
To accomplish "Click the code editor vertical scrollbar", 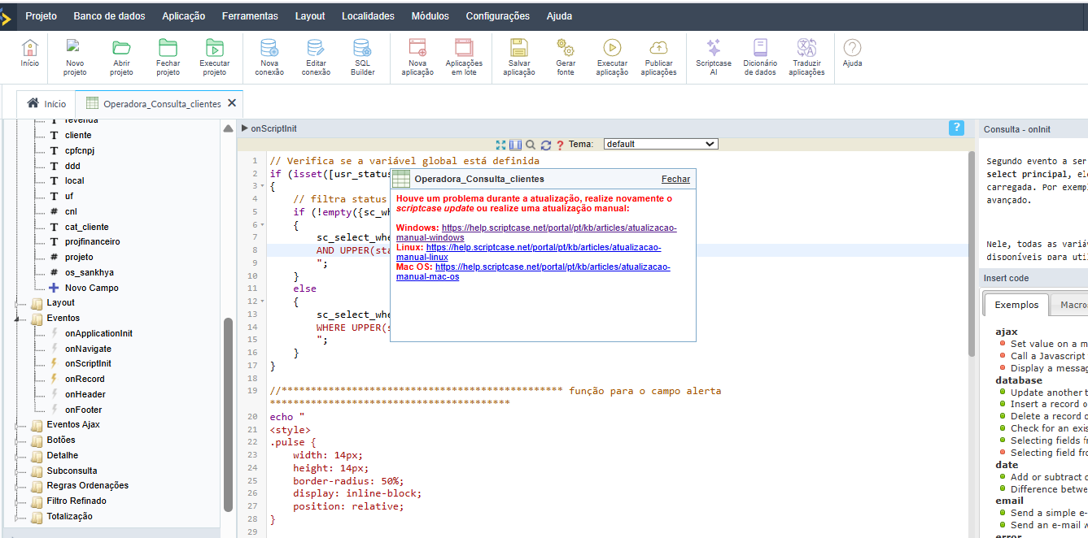I will [x=972, y=254].
